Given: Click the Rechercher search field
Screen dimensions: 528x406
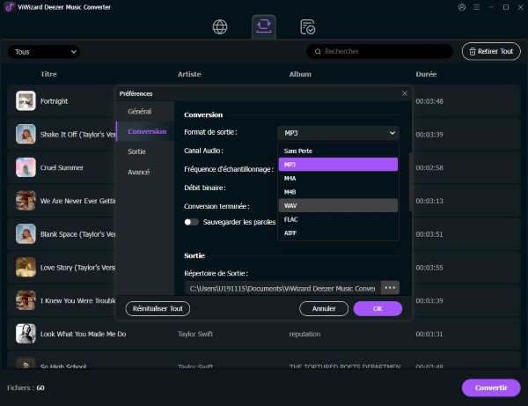Looking at the screenshot, I should tap(379, 52).
